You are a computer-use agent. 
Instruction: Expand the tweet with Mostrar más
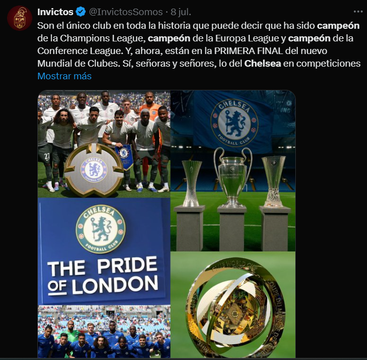[x=65, y=76]
